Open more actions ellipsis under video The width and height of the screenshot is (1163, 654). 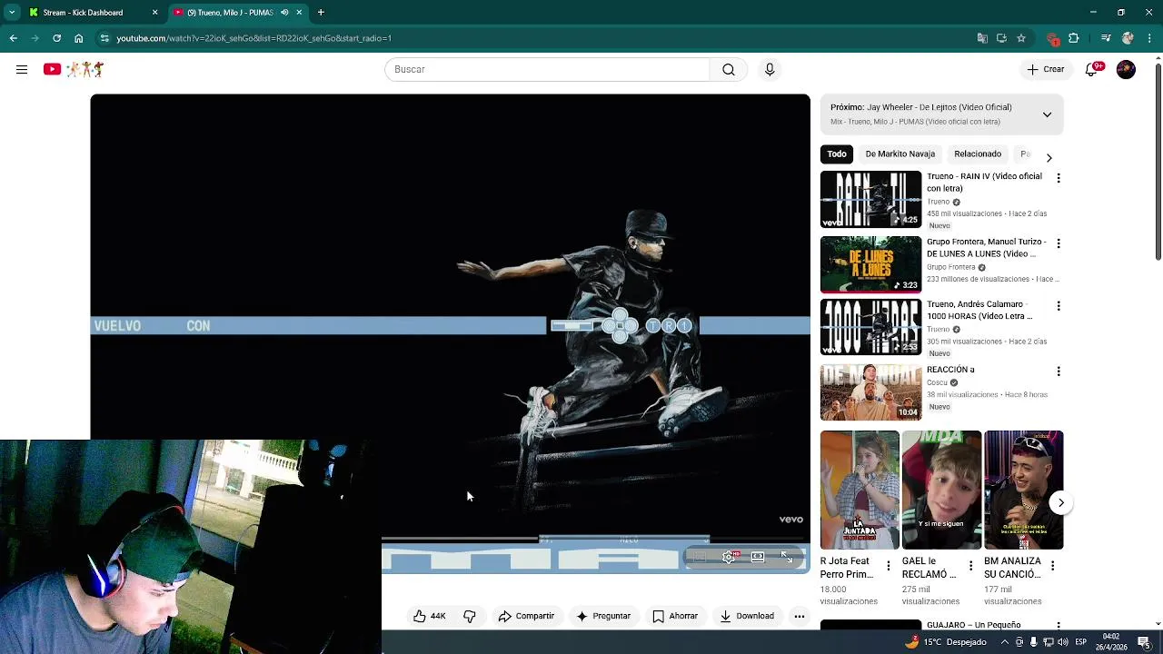[x=800, y=616]
